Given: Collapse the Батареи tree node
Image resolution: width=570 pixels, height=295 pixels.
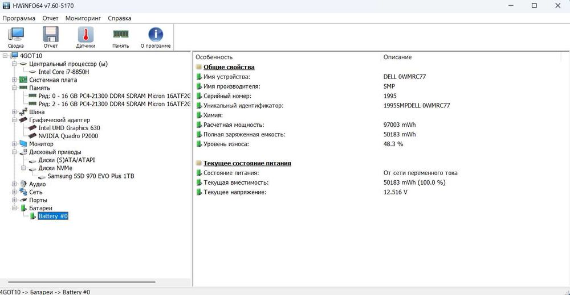Looking at the screenshot, I should click(x=14, y=209).
